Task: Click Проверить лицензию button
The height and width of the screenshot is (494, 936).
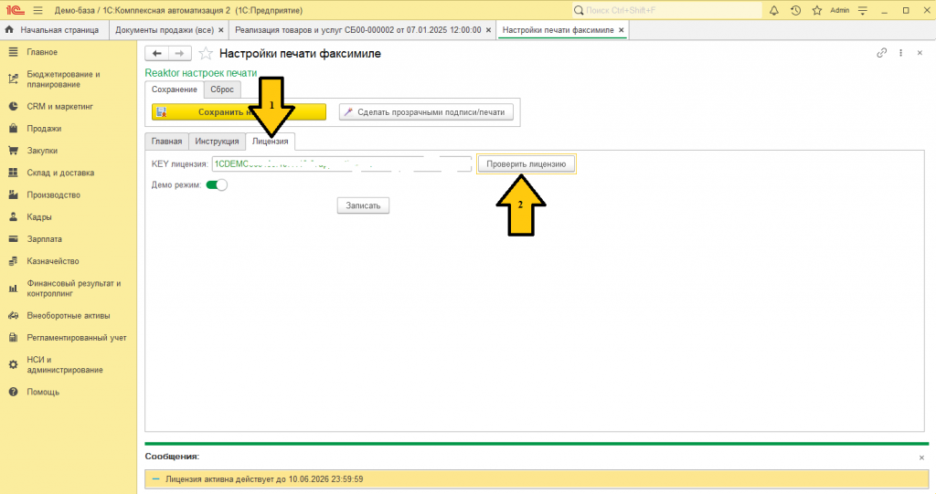Action: 526,164
